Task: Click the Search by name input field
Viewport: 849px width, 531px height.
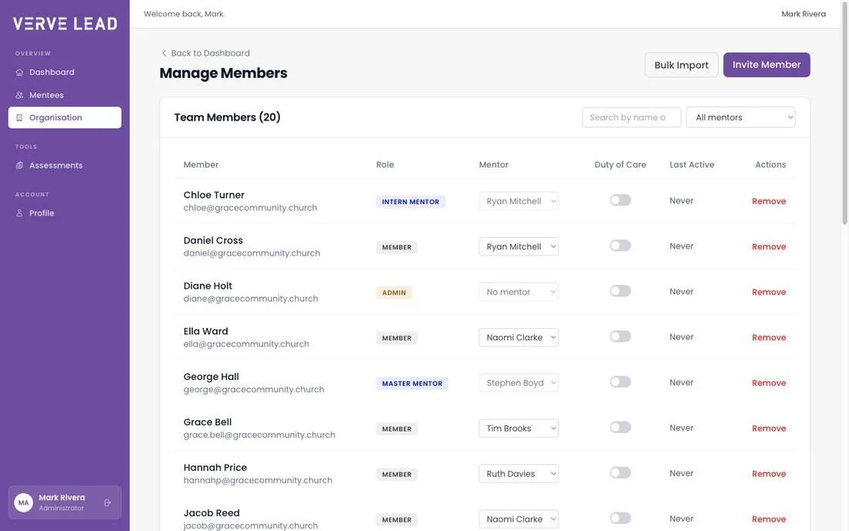Action: tap(631, 117)
